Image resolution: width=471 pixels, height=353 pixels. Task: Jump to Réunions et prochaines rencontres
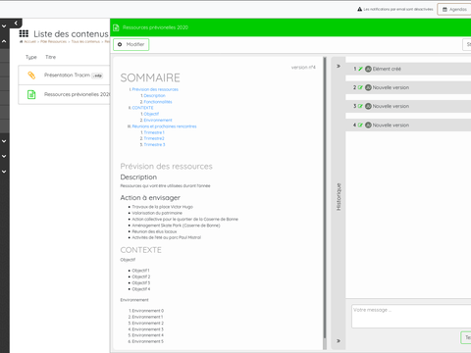coord(164,126)
